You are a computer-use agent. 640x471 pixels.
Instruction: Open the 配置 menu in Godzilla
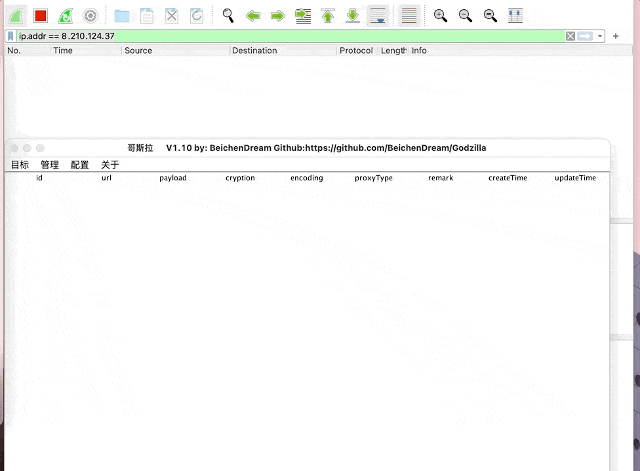[x=80, y=165]
